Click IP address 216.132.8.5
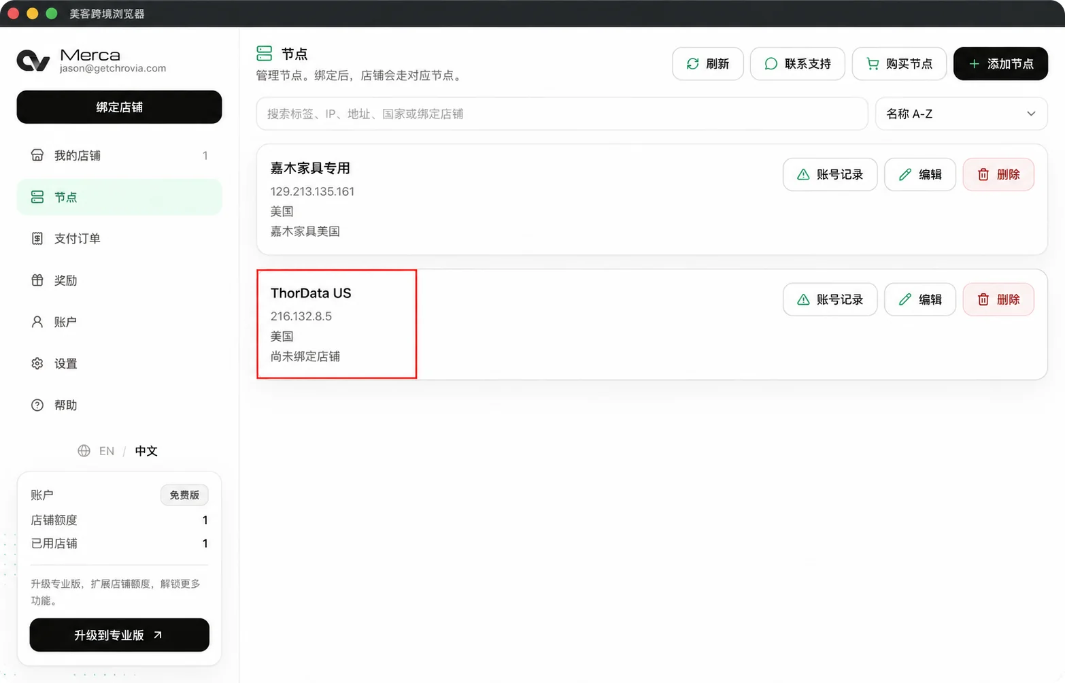Viewport: 1065px width, 683px height. tap(301, 316)
